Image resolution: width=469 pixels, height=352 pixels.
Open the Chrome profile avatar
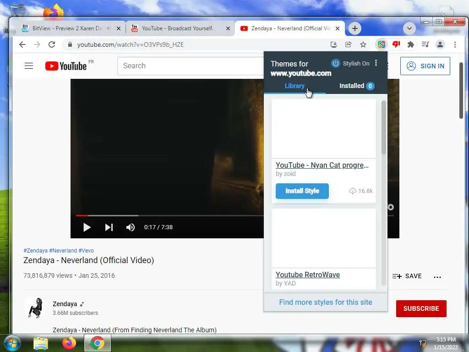440,44
